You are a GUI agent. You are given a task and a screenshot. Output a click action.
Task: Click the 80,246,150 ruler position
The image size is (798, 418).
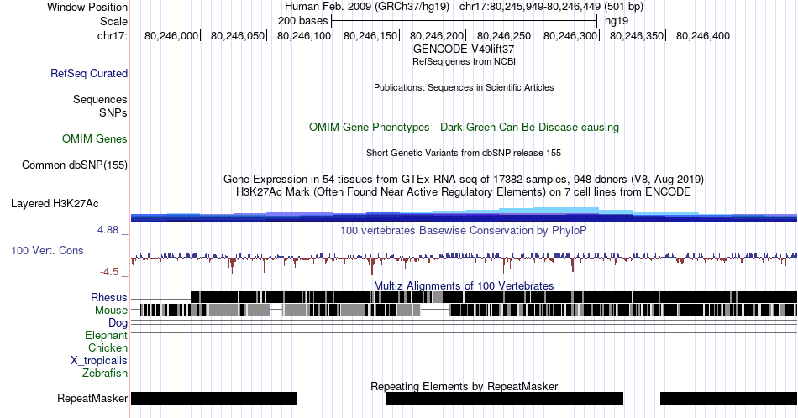click(370, 35)
